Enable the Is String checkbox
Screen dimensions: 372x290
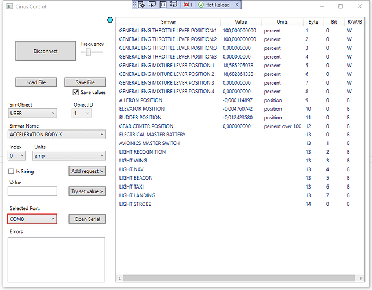point(12,171)
